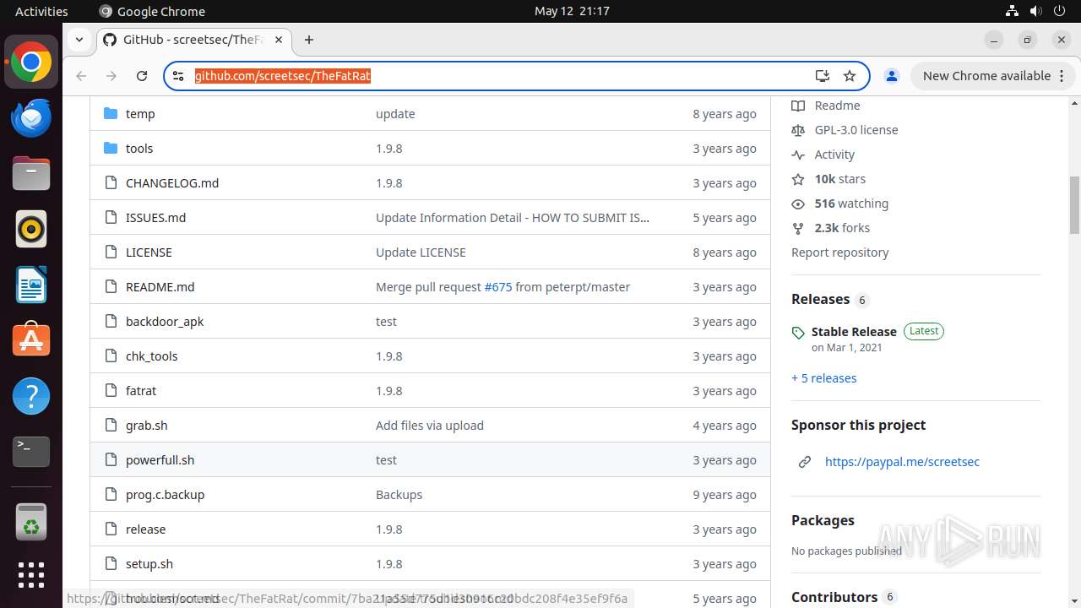The height and width of the screenshot is (608, 1081).
Task: Click file icon next to setup.sh
Action: [110, 563]
